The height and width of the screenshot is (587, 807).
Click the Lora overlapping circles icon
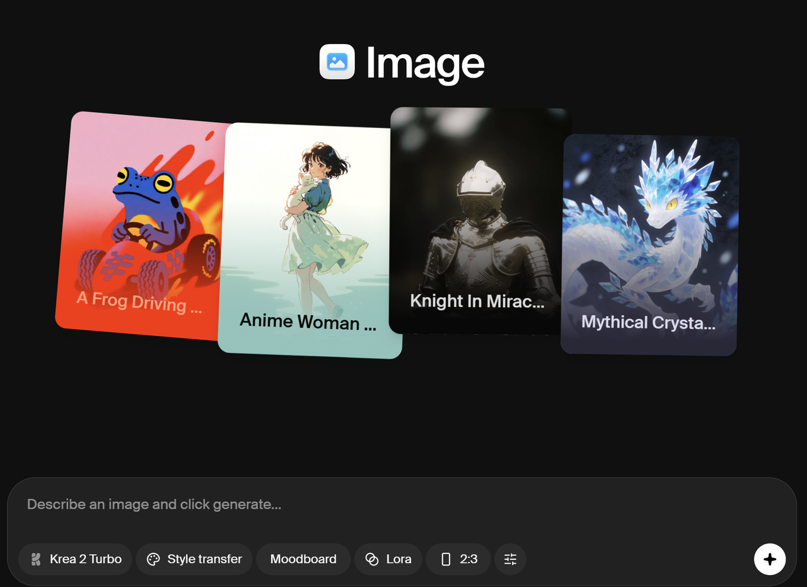[372, 559]
